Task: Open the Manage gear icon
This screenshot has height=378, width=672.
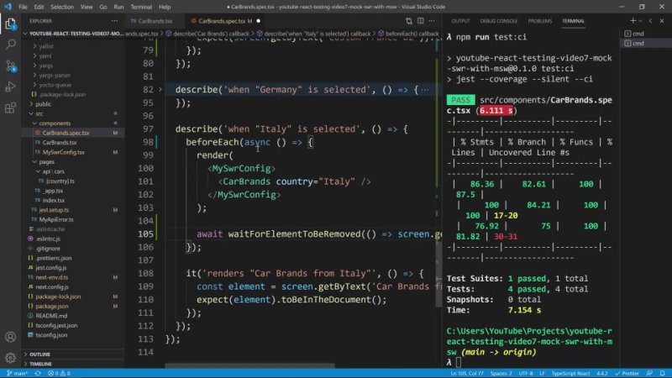Action: [x=10, y=358]
